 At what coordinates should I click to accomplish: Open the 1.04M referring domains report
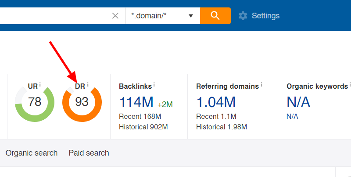tap(216, 102)
